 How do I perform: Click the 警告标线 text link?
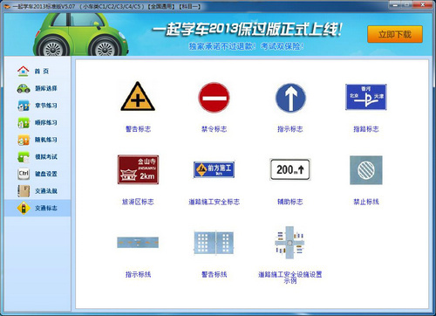(215, 274)
